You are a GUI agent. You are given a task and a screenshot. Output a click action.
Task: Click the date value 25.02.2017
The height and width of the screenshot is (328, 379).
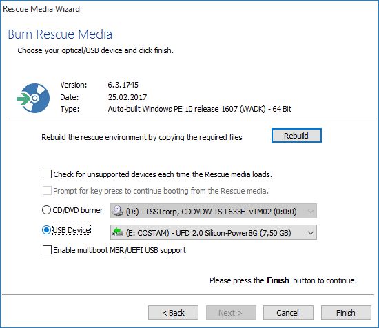[127, 97]
